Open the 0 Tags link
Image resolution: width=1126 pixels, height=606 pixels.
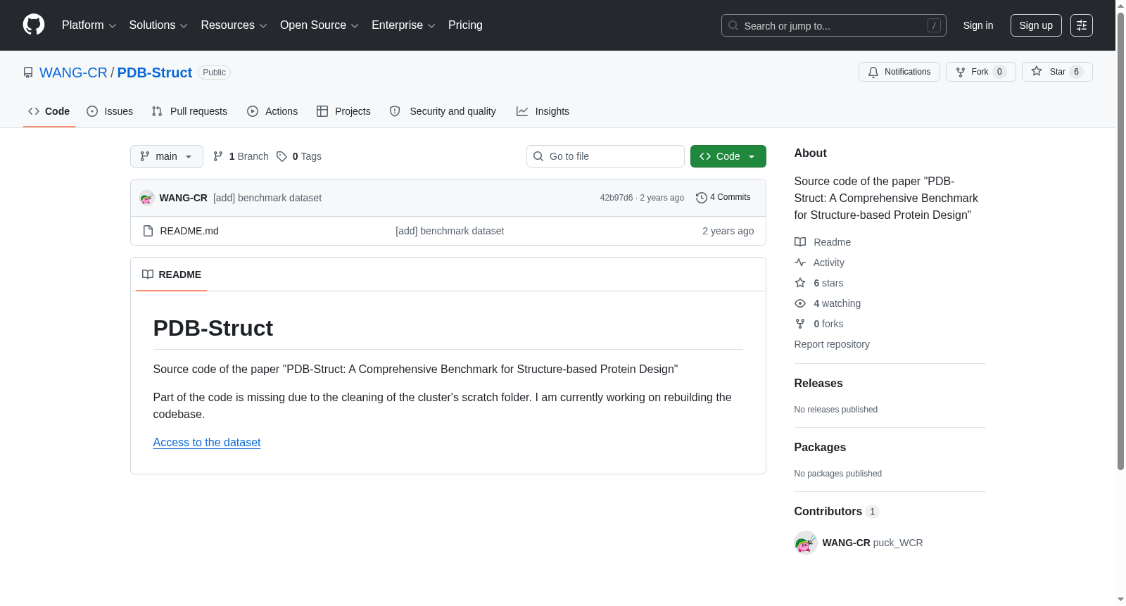[x=299, y=156]
